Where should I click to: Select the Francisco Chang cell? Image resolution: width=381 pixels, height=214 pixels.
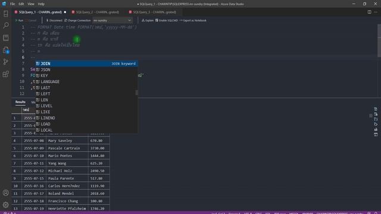(x=67, y=201)
